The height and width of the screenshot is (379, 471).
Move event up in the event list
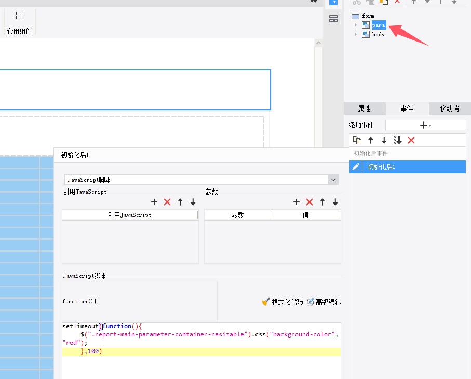tap(371, 140)
